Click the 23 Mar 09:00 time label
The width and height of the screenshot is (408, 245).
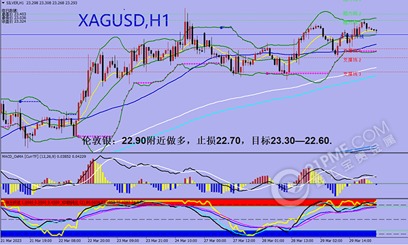pyautogui.click(x=127, y=241)
